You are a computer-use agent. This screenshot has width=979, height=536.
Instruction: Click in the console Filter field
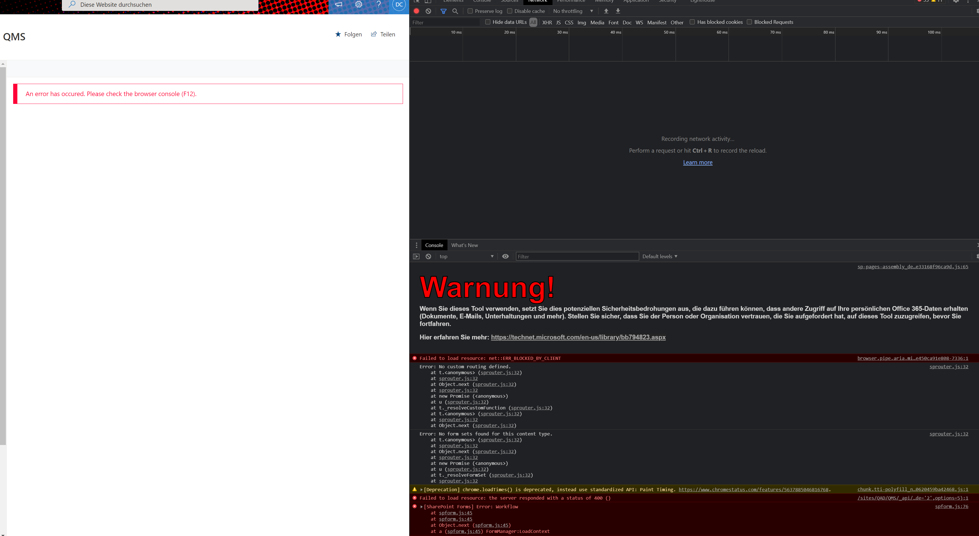pyautogui.click(x=577, y=257)
